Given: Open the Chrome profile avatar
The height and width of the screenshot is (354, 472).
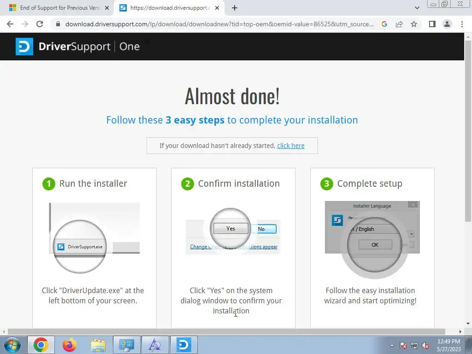Looking at the screenshot, I should coord(447,24).
